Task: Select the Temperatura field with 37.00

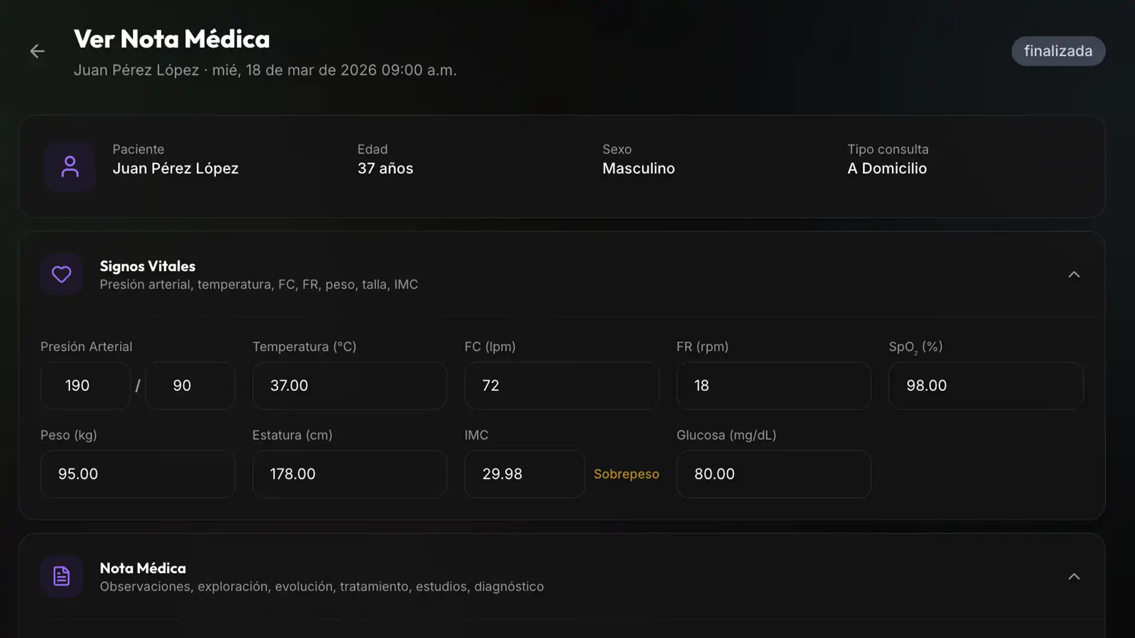Action: [349, 386]
